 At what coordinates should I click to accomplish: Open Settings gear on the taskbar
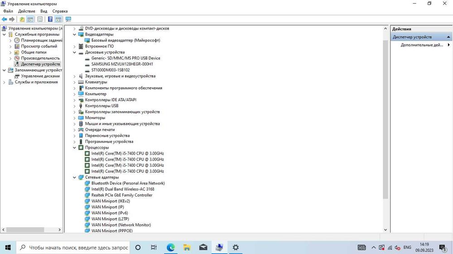tap(236, 247)
